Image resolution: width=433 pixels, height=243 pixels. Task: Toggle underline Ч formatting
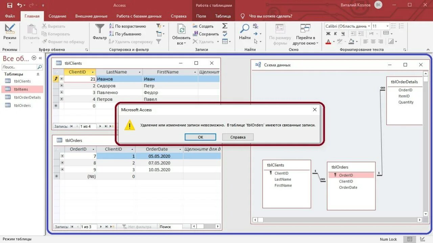coord(343,34)
